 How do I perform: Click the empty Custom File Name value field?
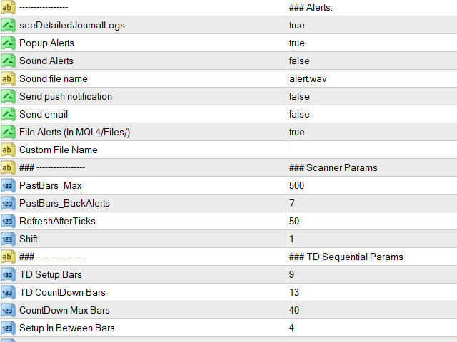coord(370,150)
